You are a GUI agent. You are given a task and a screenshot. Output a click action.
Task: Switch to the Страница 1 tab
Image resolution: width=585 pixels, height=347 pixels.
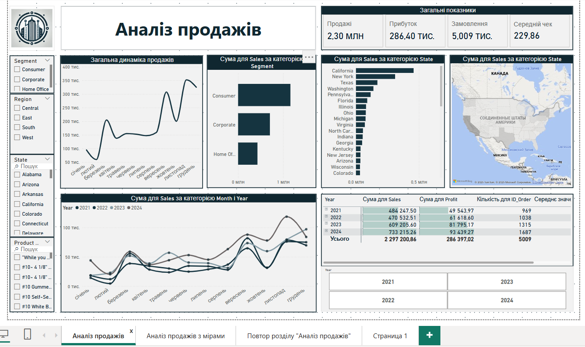390,336
